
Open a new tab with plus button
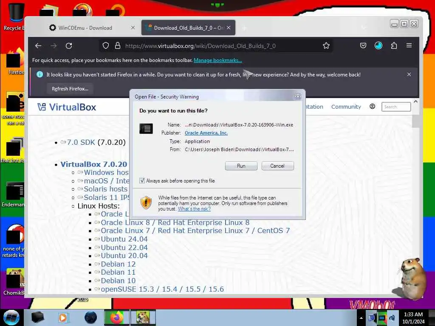tap(244, 28)
